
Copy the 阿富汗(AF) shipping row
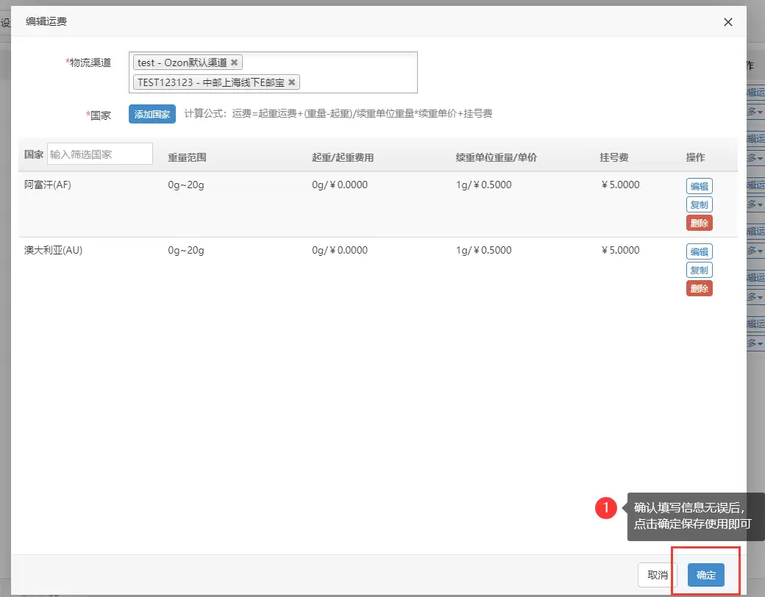point(699,205)
